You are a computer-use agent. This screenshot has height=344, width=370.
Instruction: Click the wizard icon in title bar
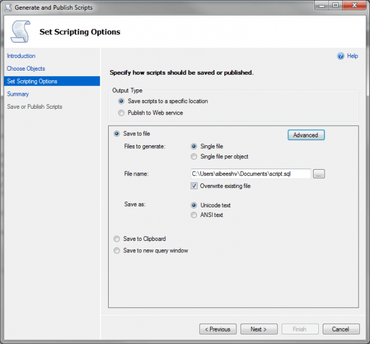[9, 7]
